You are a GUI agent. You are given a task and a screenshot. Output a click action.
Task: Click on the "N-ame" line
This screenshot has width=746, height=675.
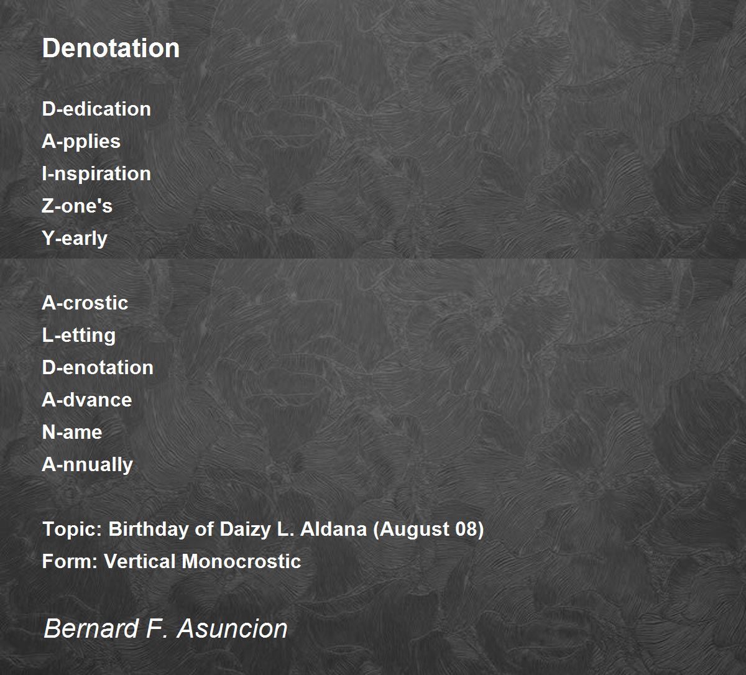(72, 432)
